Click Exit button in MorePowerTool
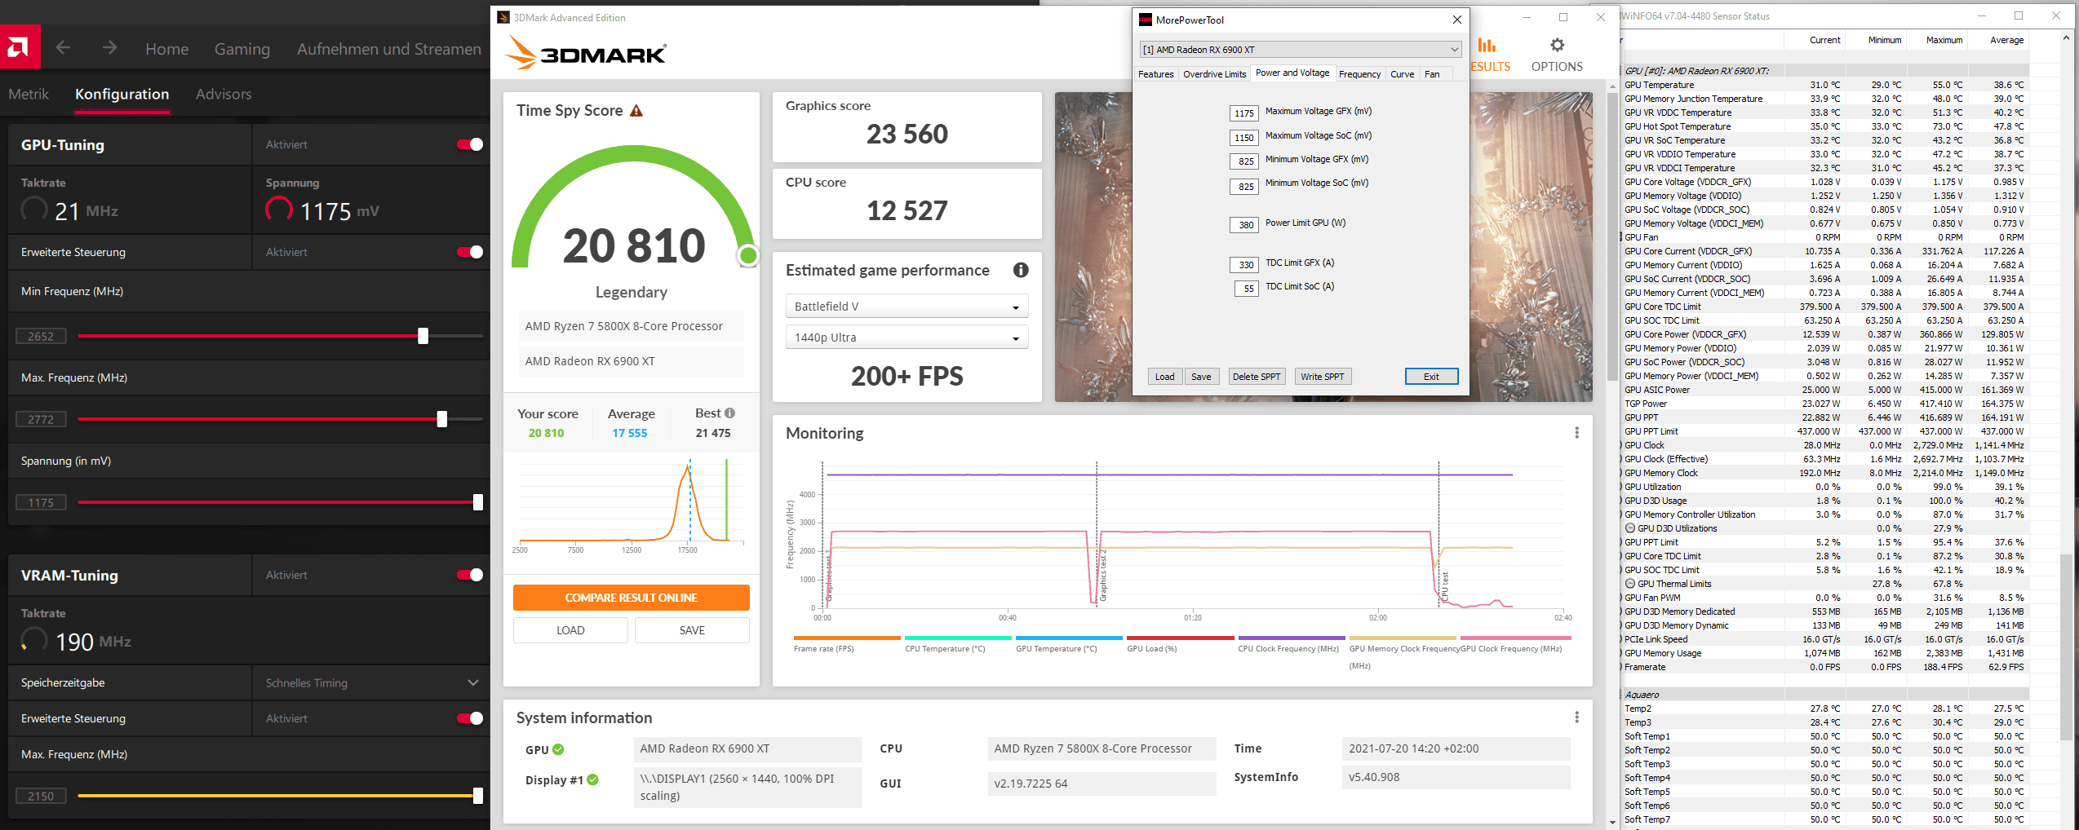2079x830 pixels. (1431, 377)
